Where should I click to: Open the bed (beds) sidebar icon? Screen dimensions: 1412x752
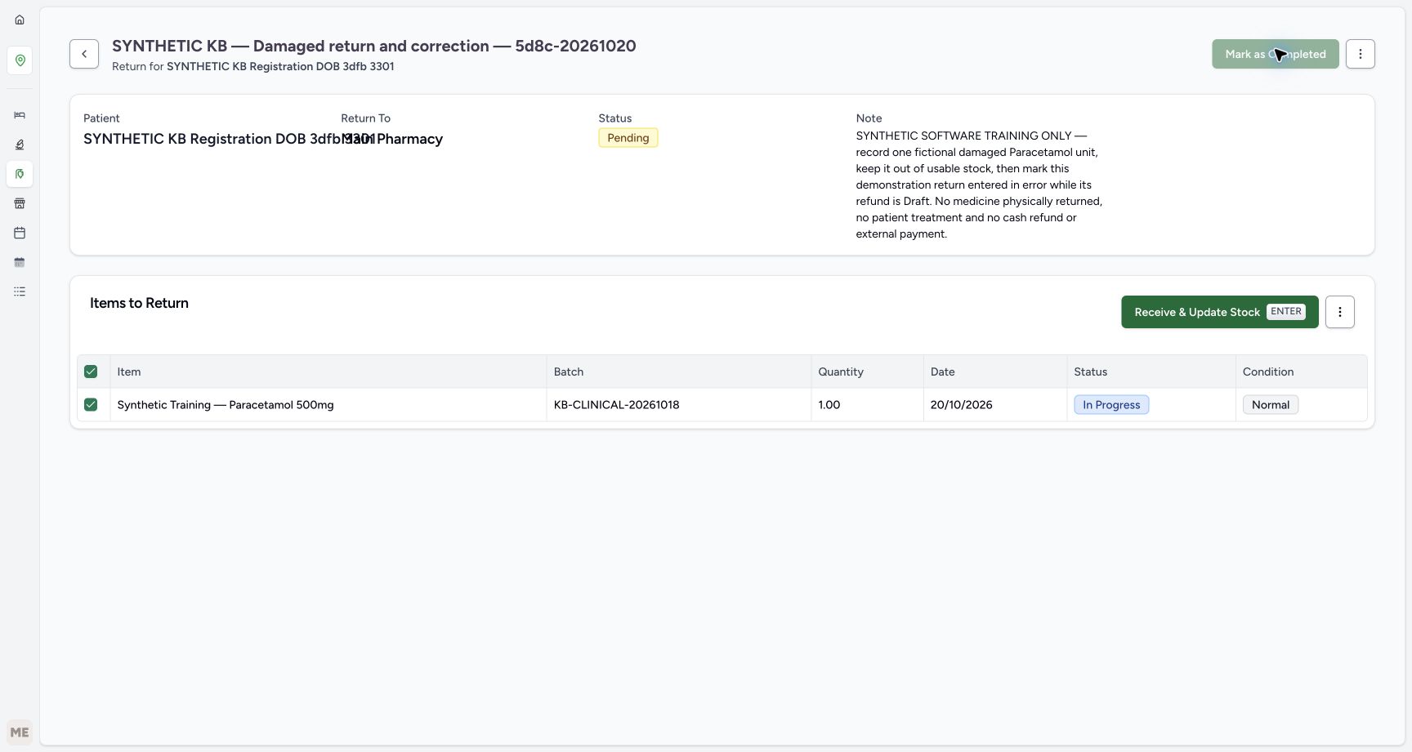click(x=20, y=115)
